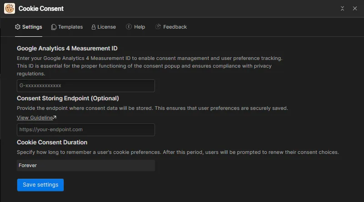This screenshot has width=364, height=202.
Task: Switch to the Templates tab
Action: point(67,27)
